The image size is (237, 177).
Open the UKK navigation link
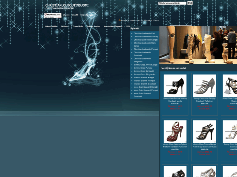pos(128,26)
